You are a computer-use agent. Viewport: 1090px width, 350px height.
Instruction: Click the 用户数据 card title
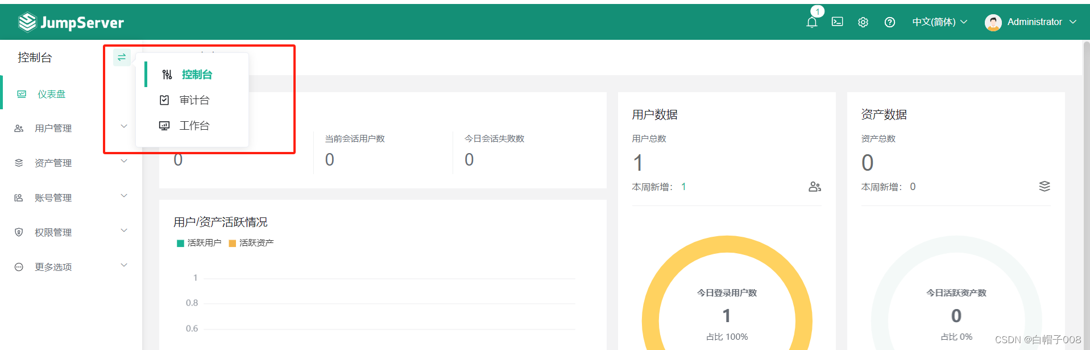[655, 115]
